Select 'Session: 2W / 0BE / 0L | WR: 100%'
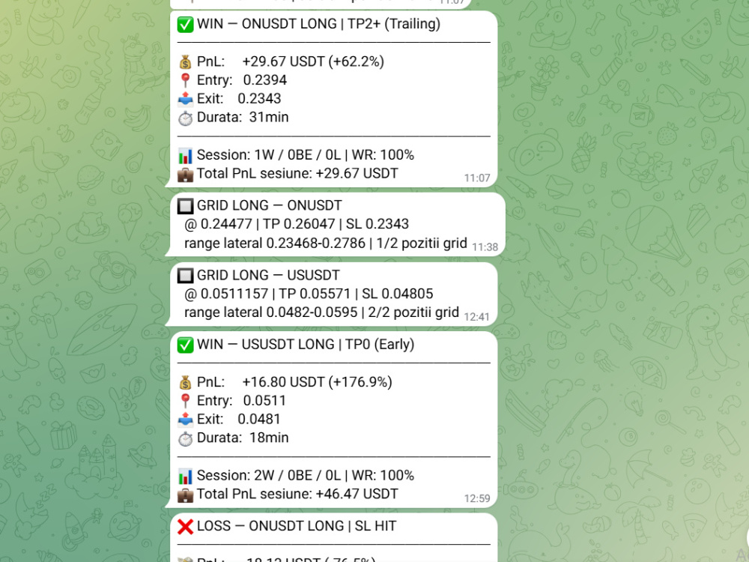Viewport: 749px width, 562px height. coord(306,476)
